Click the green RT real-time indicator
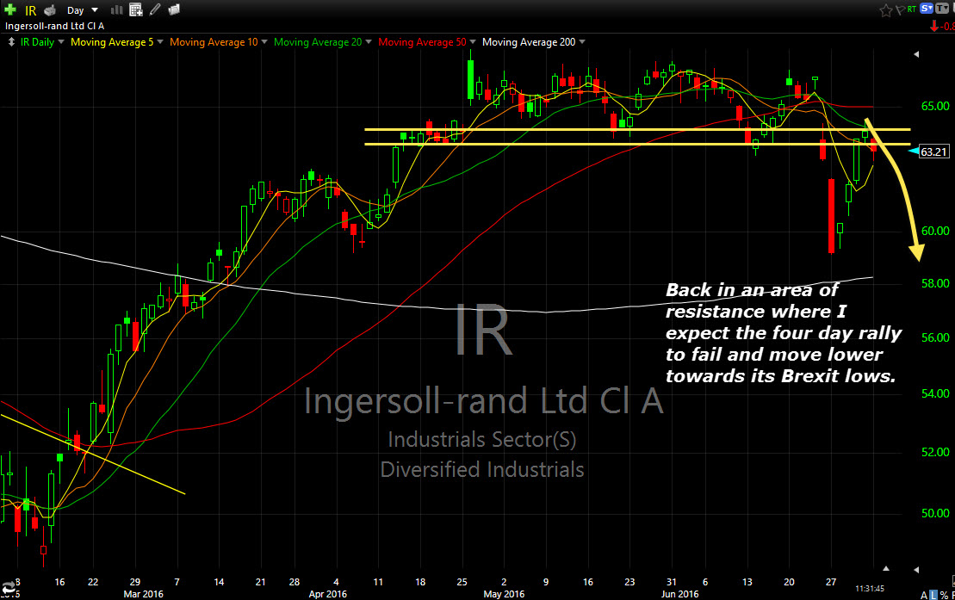955x600 pixels. tap(912, 9)
